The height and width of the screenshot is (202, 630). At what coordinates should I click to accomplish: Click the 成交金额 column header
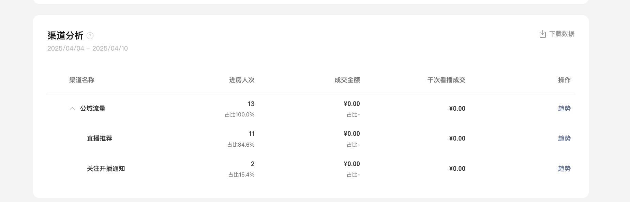coord(347,80)
